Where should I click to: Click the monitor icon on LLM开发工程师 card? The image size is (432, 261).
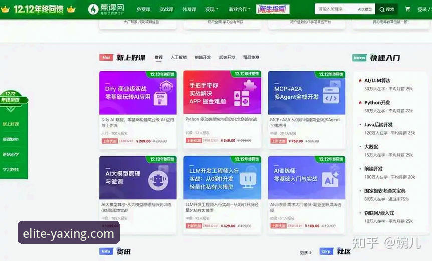pos(248,181)
